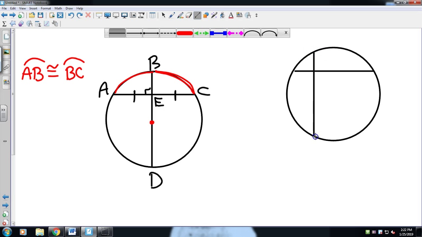Insert a graph using chart icon
The height and width of the screenshot is (237, 422).
point(46,24)
